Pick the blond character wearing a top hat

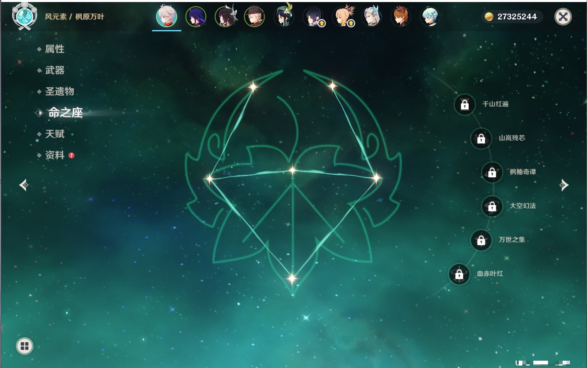click(x=254, y=17)
